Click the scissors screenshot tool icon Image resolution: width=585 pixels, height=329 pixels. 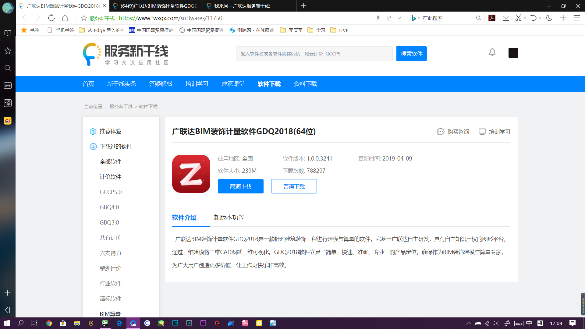pos(518,18)
